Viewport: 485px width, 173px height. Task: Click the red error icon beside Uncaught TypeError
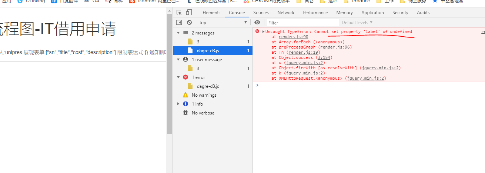[x=257, y=31]
